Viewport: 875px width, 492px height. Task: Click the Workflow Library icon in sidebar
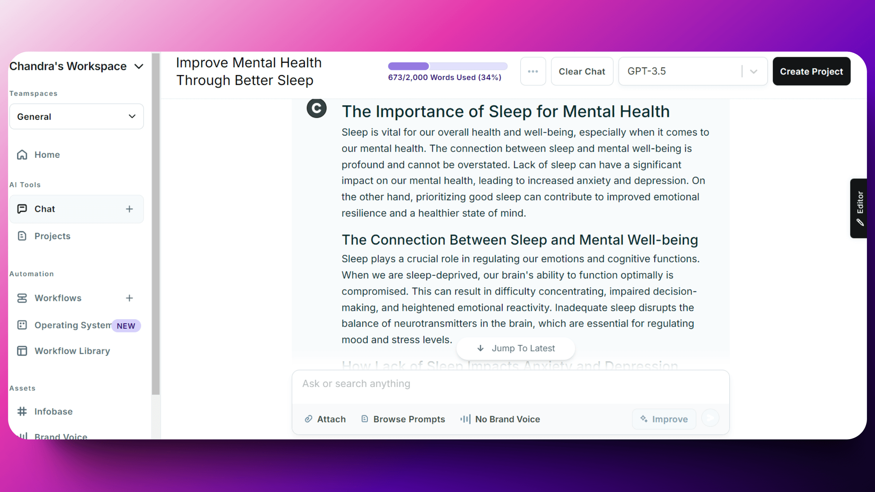pos(22,350)
